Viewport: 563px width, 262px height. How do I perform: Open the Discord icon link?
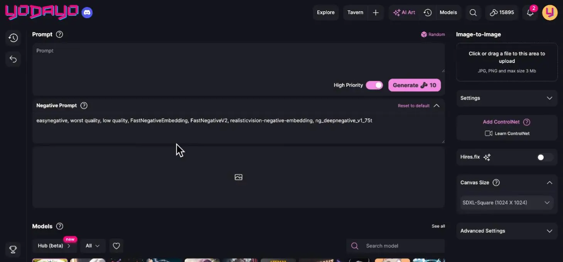87,13
